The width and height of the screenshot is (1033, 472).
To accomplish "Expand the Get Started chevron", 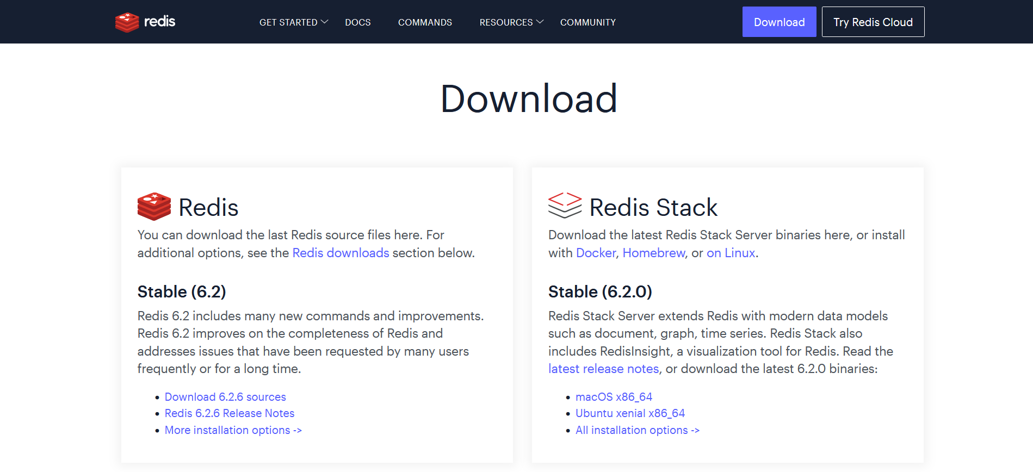I will point(325,22).
